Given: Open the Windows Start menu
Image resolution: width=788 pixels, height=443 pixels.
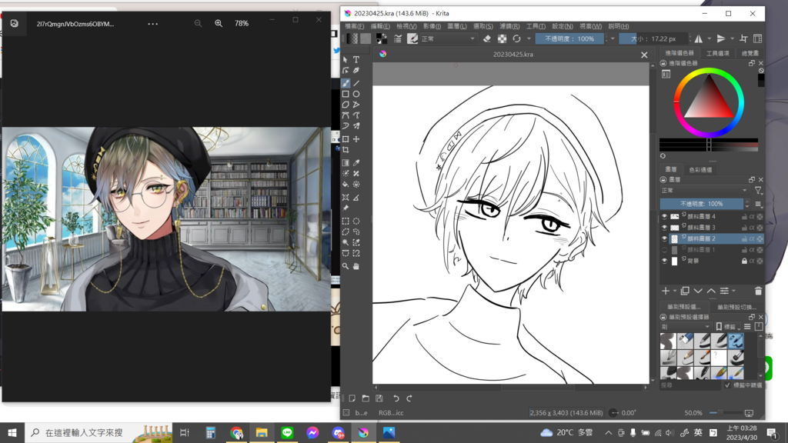Looking at the screenshot, I should tap(12, 432).
